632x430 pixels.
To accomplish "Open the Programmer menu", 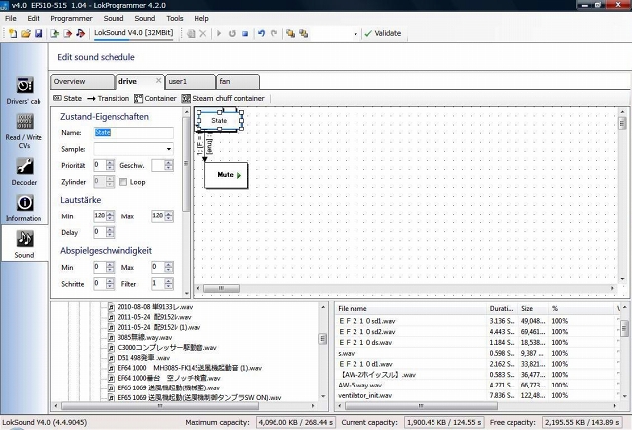I will tap(71, 18).
